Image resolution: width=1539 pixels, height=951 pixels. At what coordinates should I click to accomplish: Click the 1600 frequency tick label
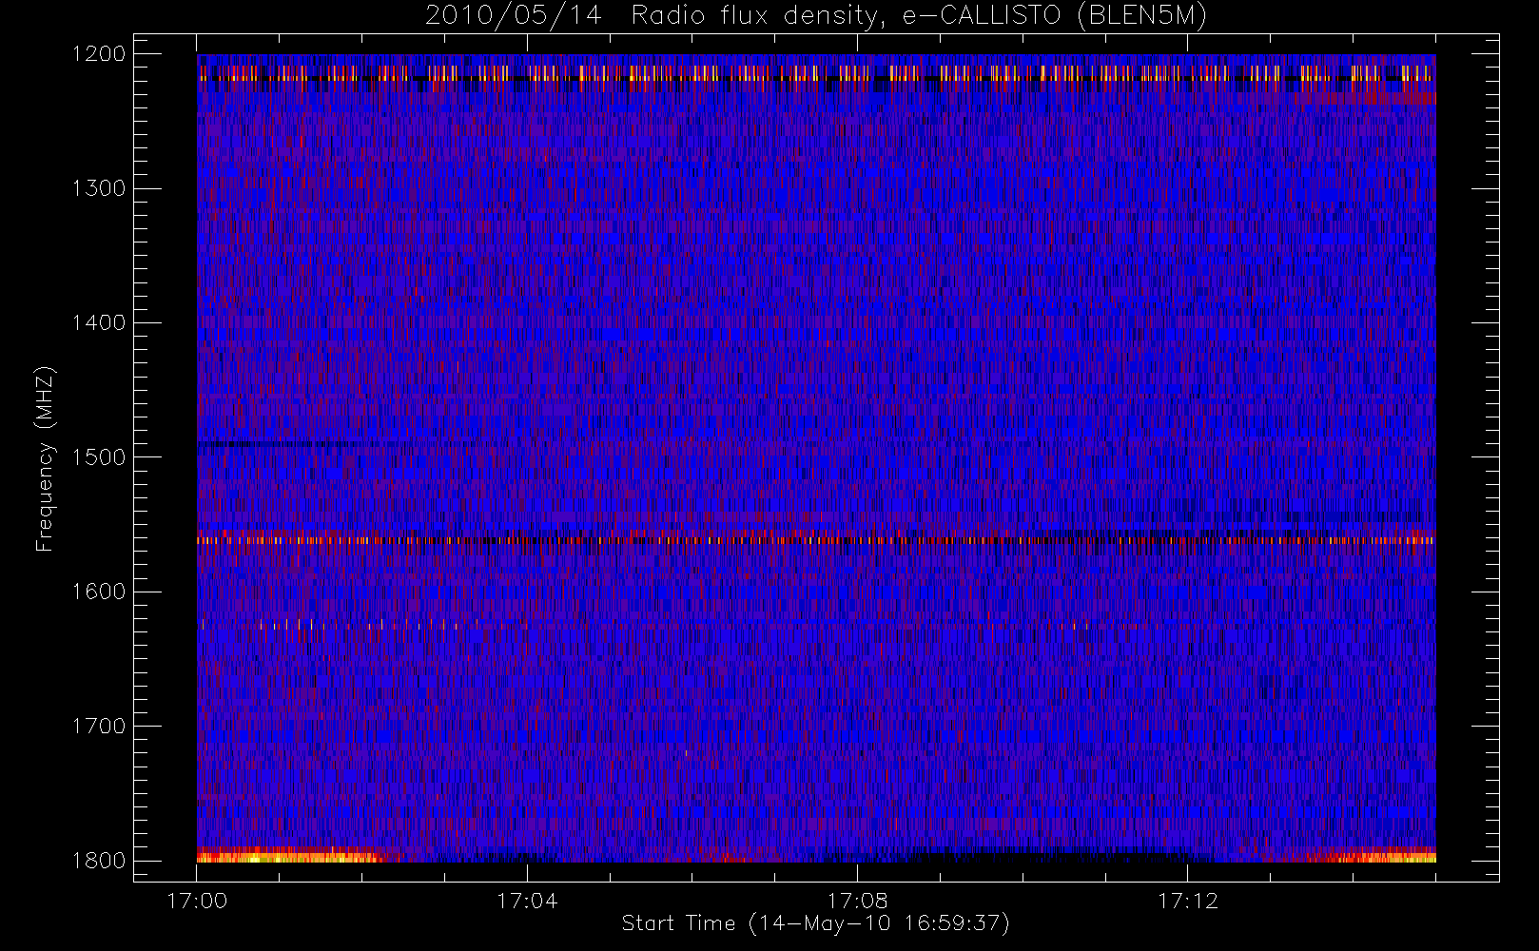pyautogui.click(x=99, y=592)
